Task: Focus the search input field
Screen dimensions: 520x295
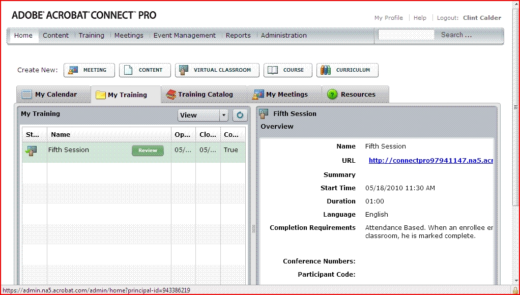Action: [x=406, y=35]
